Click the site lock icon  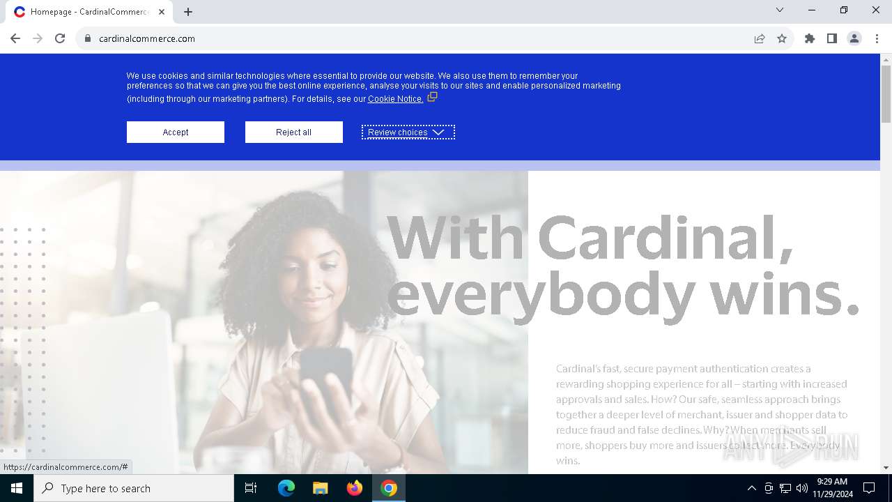(x=88, y=38)
